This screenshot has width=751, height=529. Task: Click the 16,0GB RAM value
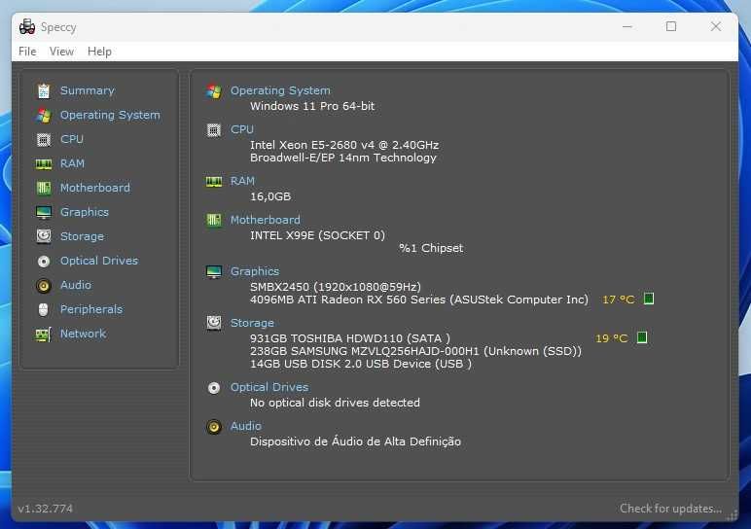tap(270, 196)
